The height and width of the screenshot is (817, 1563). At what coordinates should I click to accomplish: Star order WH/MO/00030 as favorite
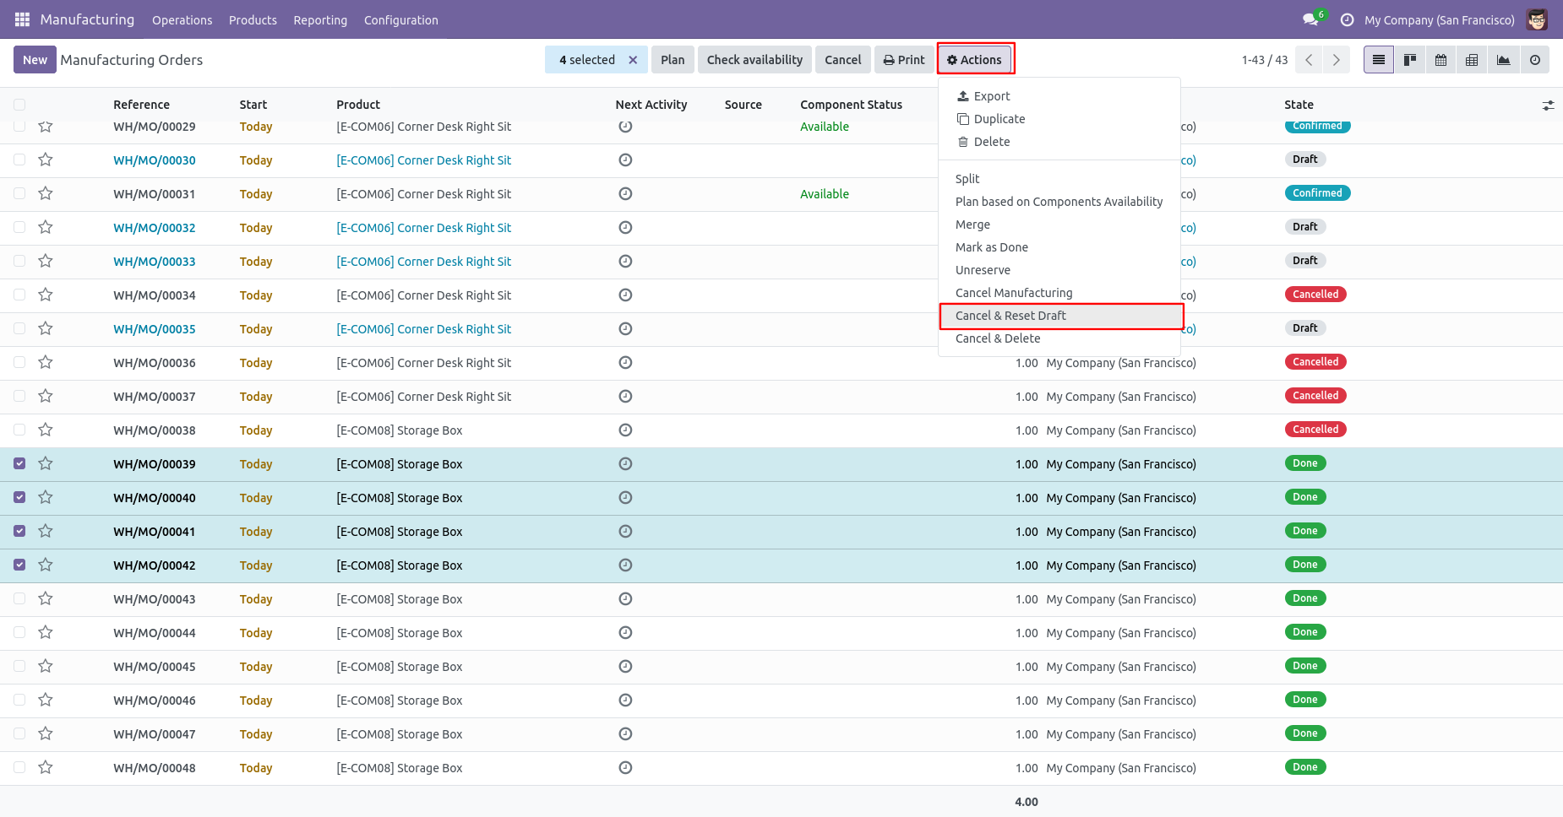pyautogui.click(x=46, y=160)
